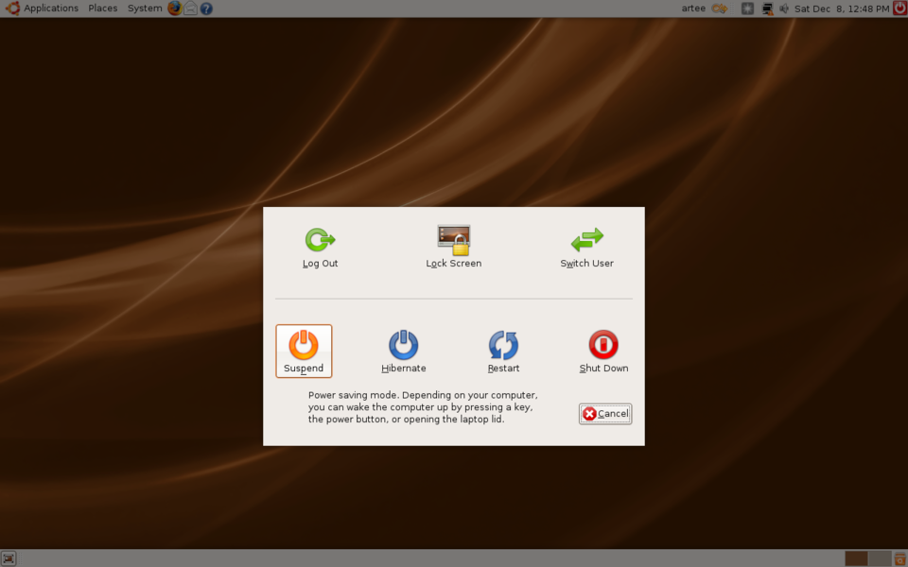This screenshot has height=567, width=908.
Task: Select the Hibernate option
Action: 404,352
